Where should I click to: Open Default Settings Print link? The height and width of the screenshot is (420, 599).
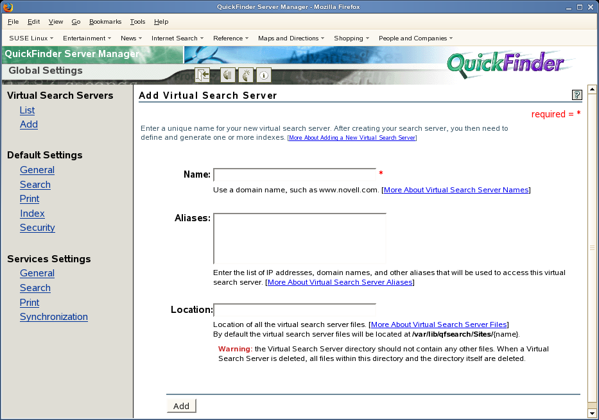coord(30,199)
